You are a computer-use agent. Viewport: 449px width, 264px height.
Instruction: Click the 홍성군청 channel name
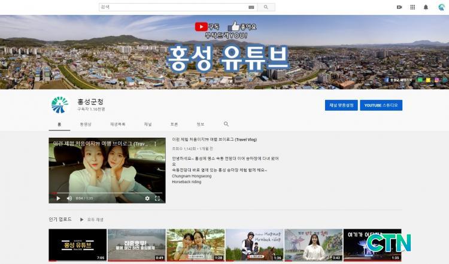(x=90, y=101)
